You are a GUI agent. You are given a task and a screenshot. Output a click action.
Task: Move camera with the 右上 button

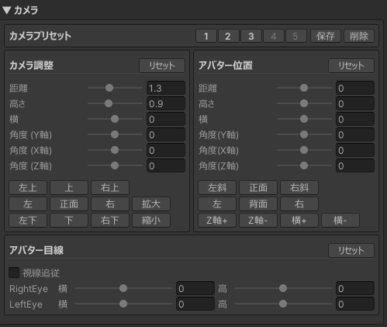click(110, 188)
